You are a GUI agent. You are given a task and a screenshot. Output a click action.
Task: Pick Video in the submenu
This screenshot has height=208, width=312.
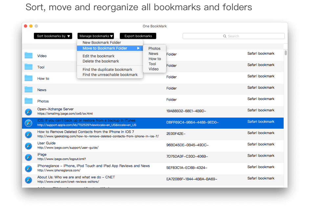point(154,69)
